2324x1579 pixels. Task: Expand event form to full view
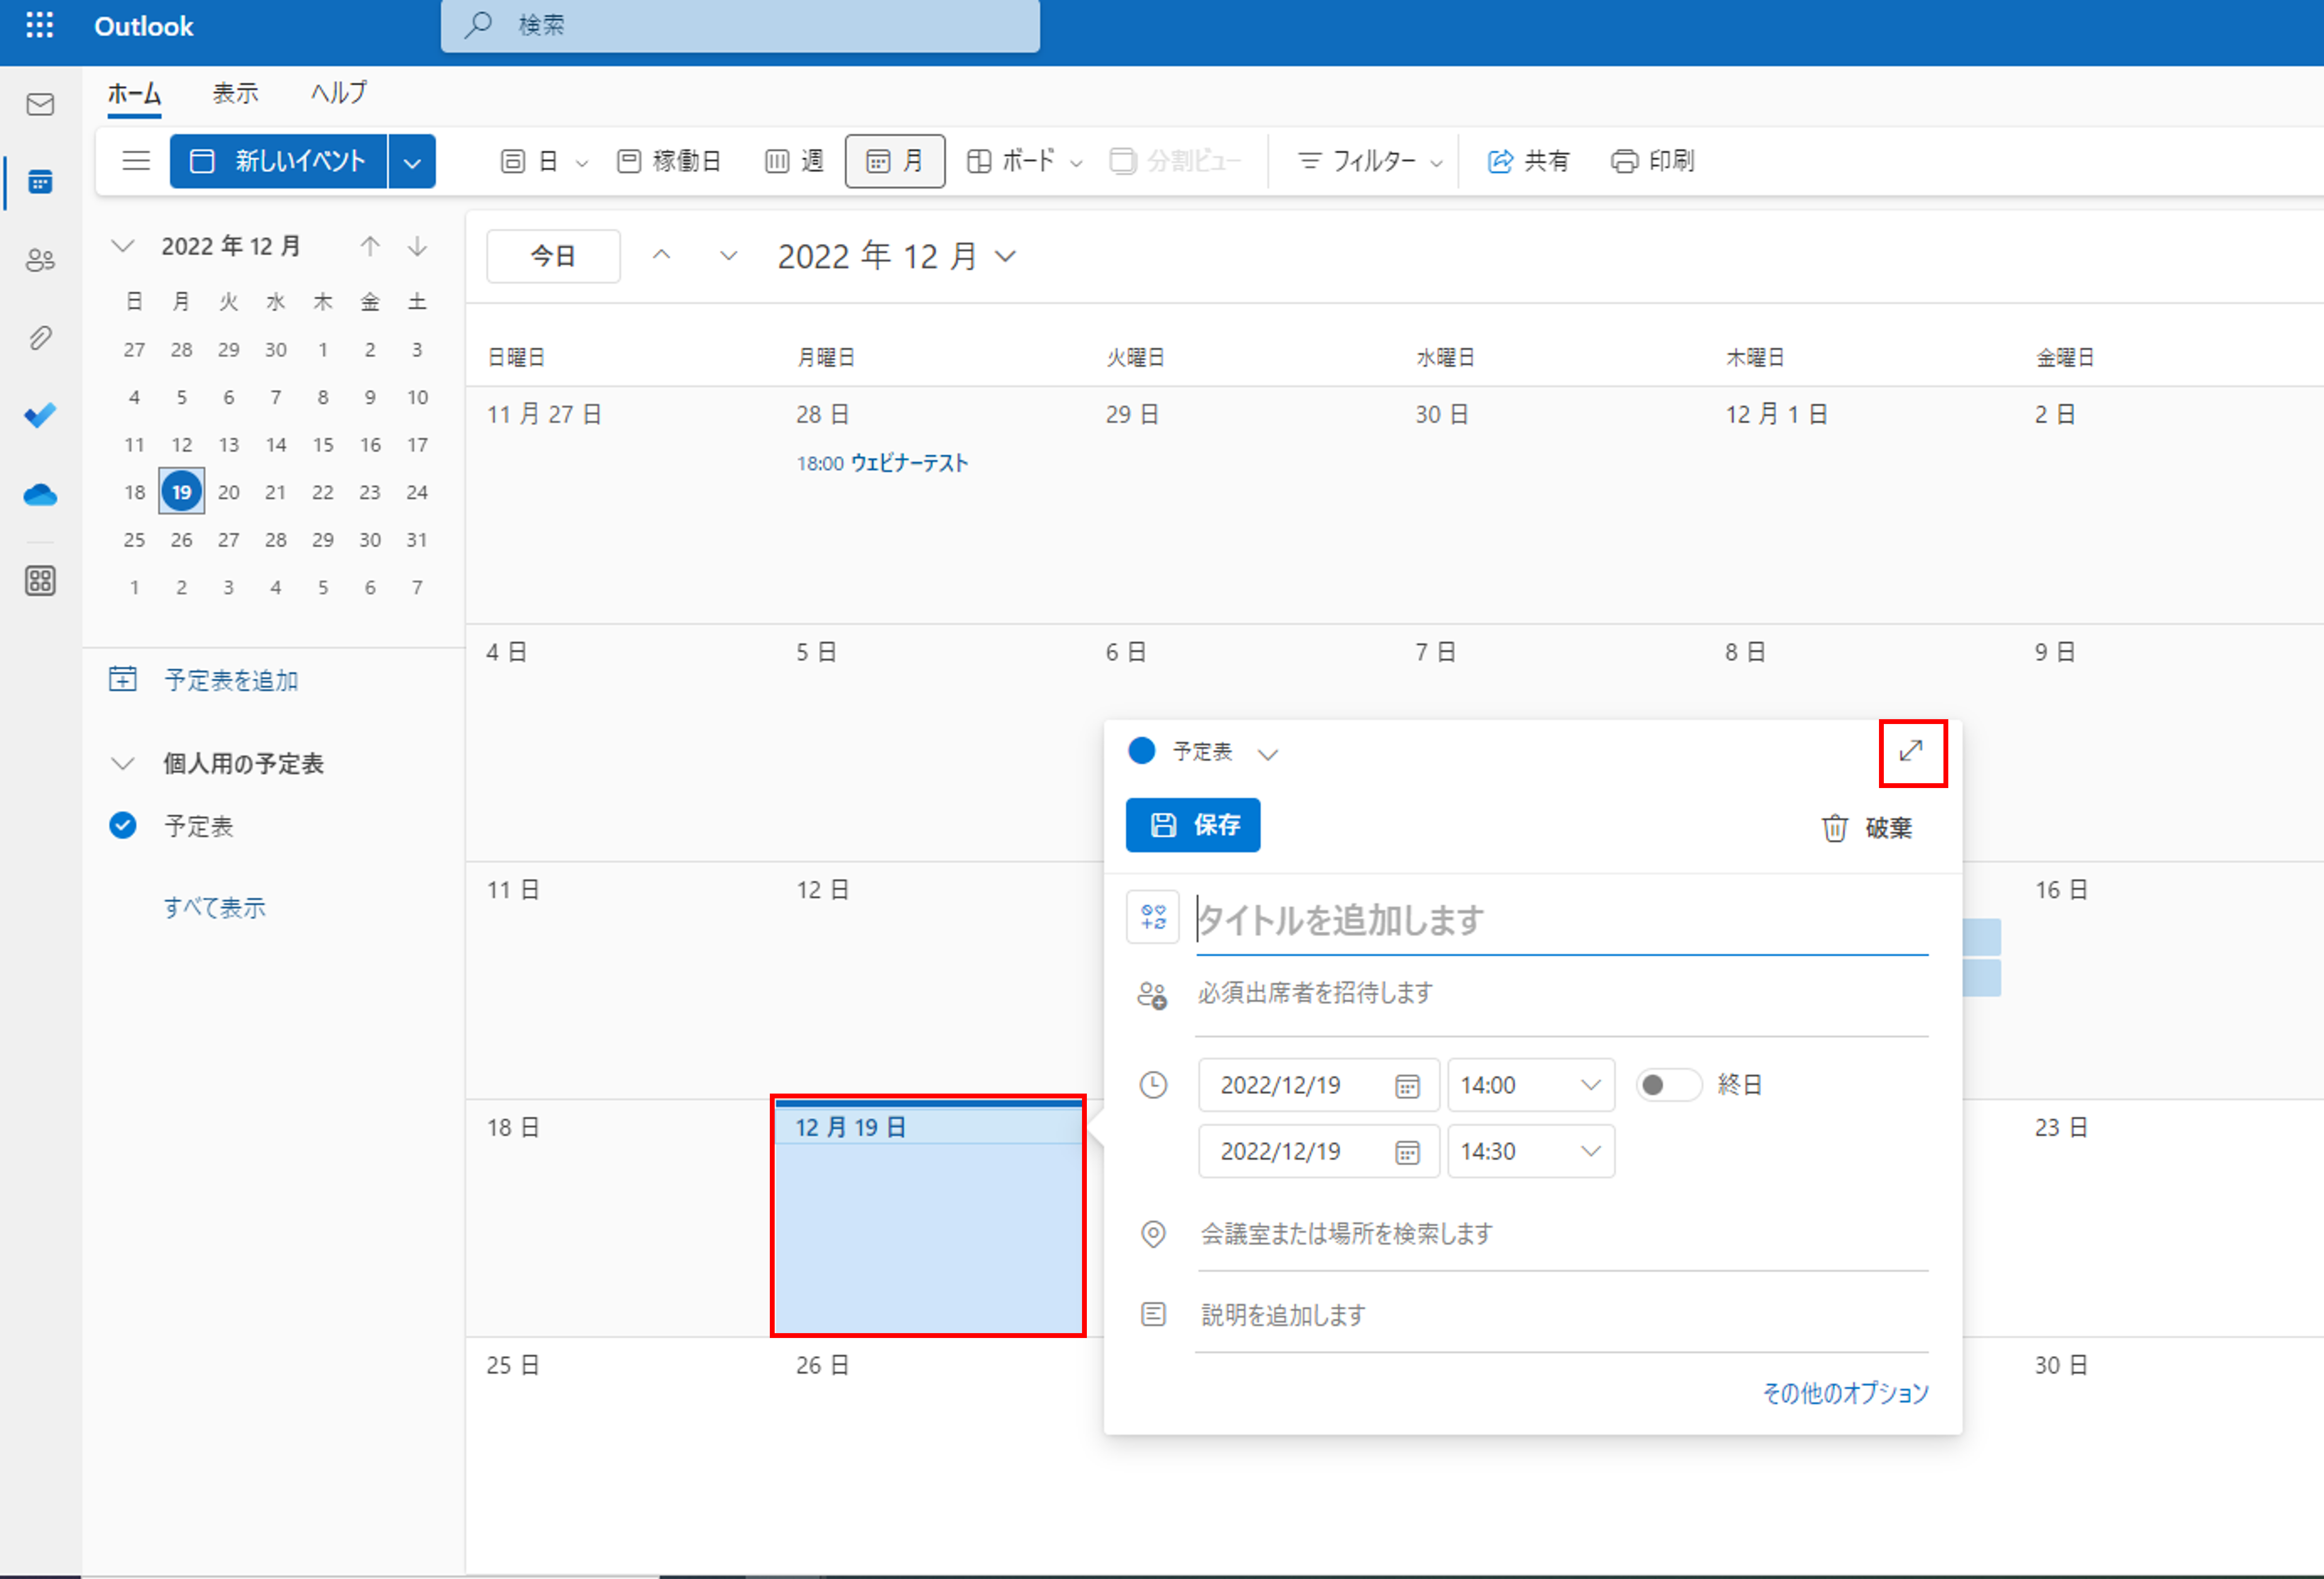point(1911,752)
